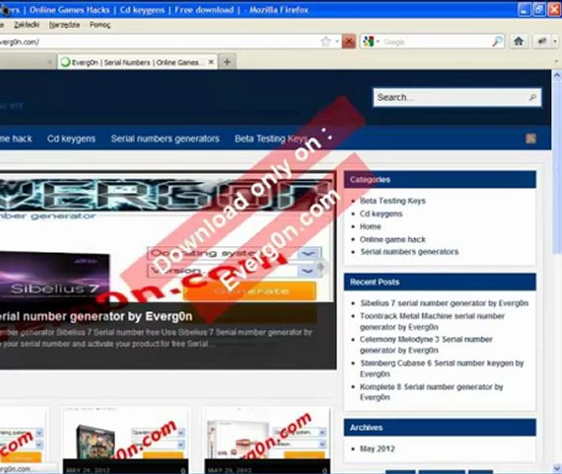Select the Everg0n Serial Numbers tab

tap(137, 62)
